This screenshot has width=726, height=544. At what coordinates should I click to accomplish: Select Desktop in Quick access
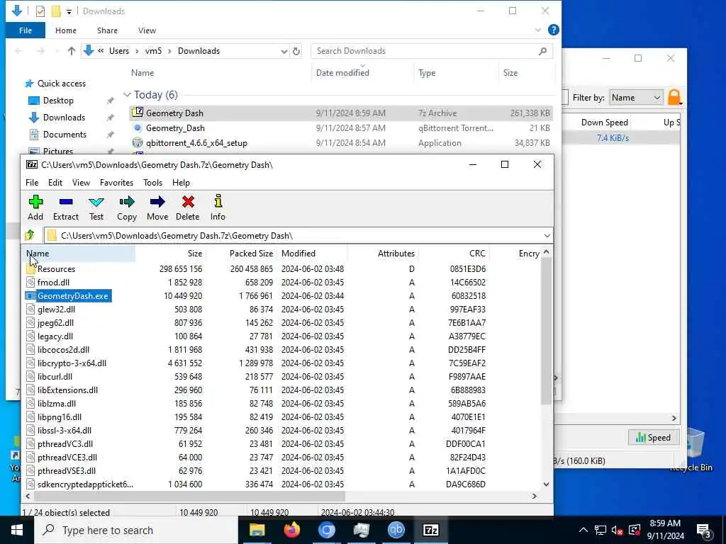pyautogui.click(x=58, y=101)
